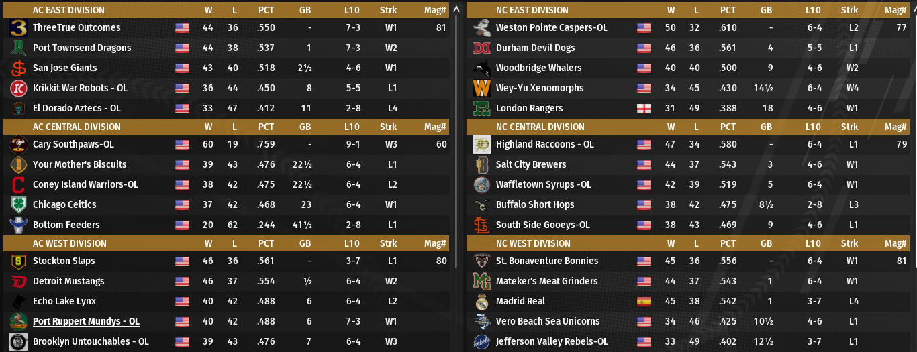Click the Spain flag beside Madrid Real
The width and height of the screenshot is (917, 352).
(644, 302)
